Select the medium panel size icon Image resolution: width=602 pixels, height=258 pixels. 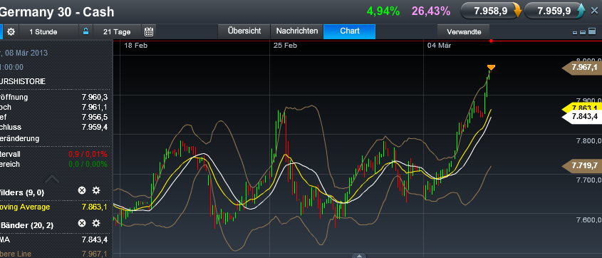point(583,33)
